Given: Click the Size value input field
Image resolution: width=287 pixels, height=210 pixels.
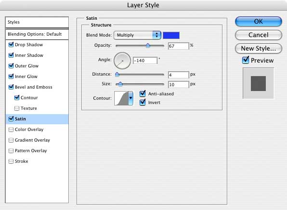Looking at the screenshot, I should pyautogui.click(x=179, y=84).
